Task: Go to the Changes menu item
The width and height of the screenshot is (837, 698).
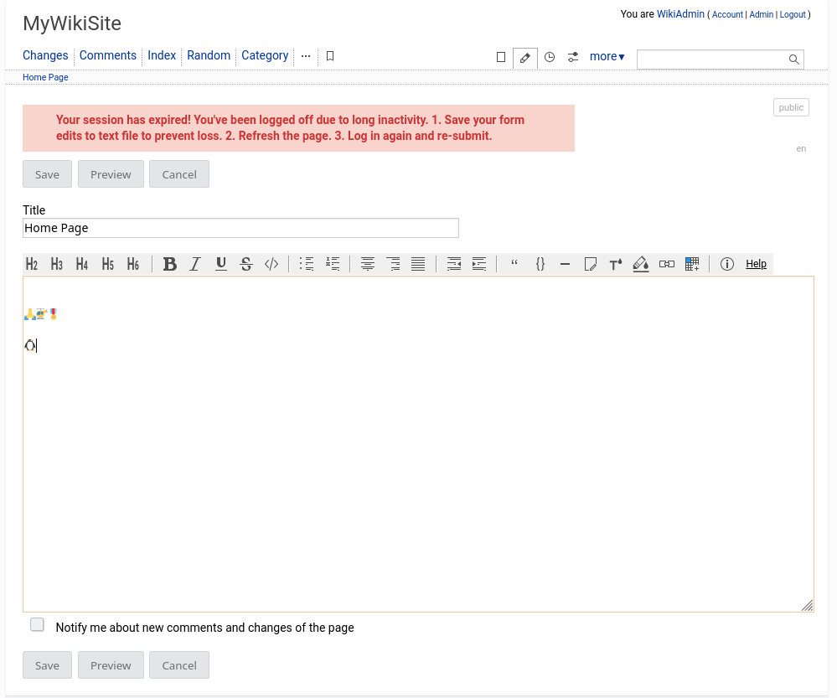Action: [x=45, y=55]
